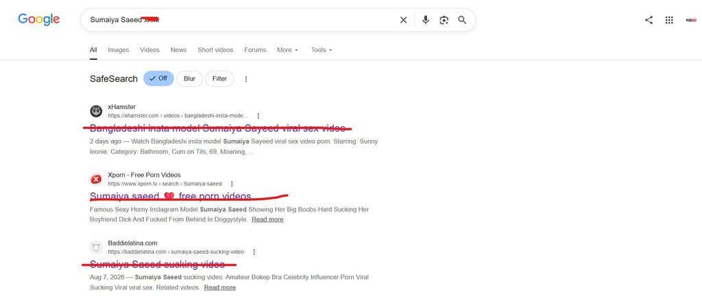This screenshot has width=702, height=308.
Task: Click the xHamster site name text
Action: point(122,107)
